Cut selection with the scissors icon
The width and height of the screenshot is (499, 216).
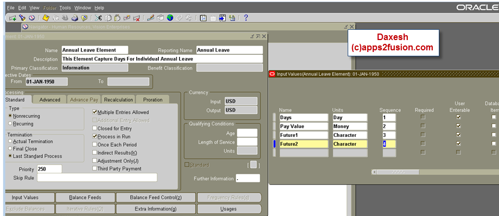pyautogui.click(x=98, y=18)
